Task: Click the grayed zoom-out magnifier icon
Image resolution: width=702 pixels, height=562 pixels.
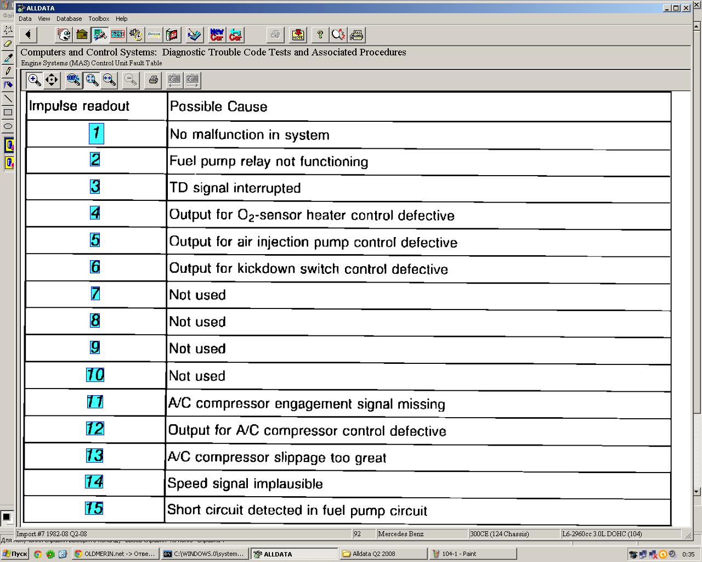Action: (x=131, y=80)
